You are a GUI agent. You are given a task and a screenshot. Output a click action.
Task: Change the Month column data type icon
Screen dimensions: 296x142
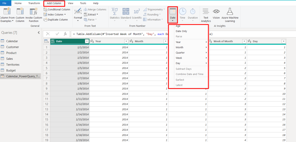coord(132,41)
